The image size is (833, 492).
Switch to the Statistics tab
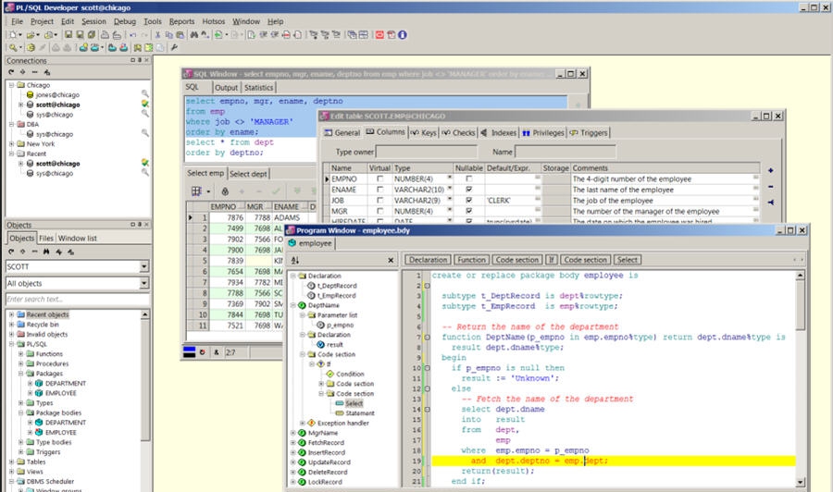258,88
